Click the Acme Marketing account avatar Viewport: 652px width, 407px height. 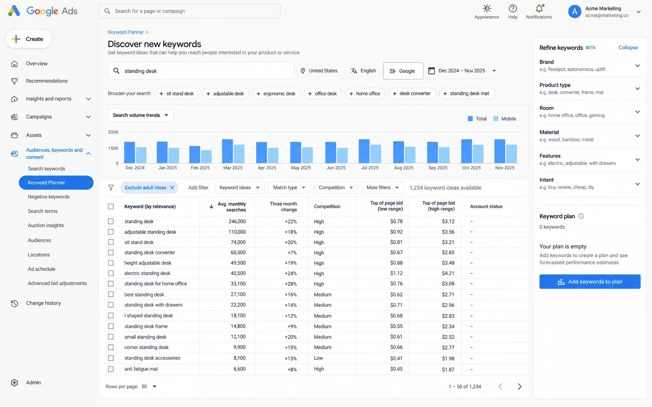point(574,12)
